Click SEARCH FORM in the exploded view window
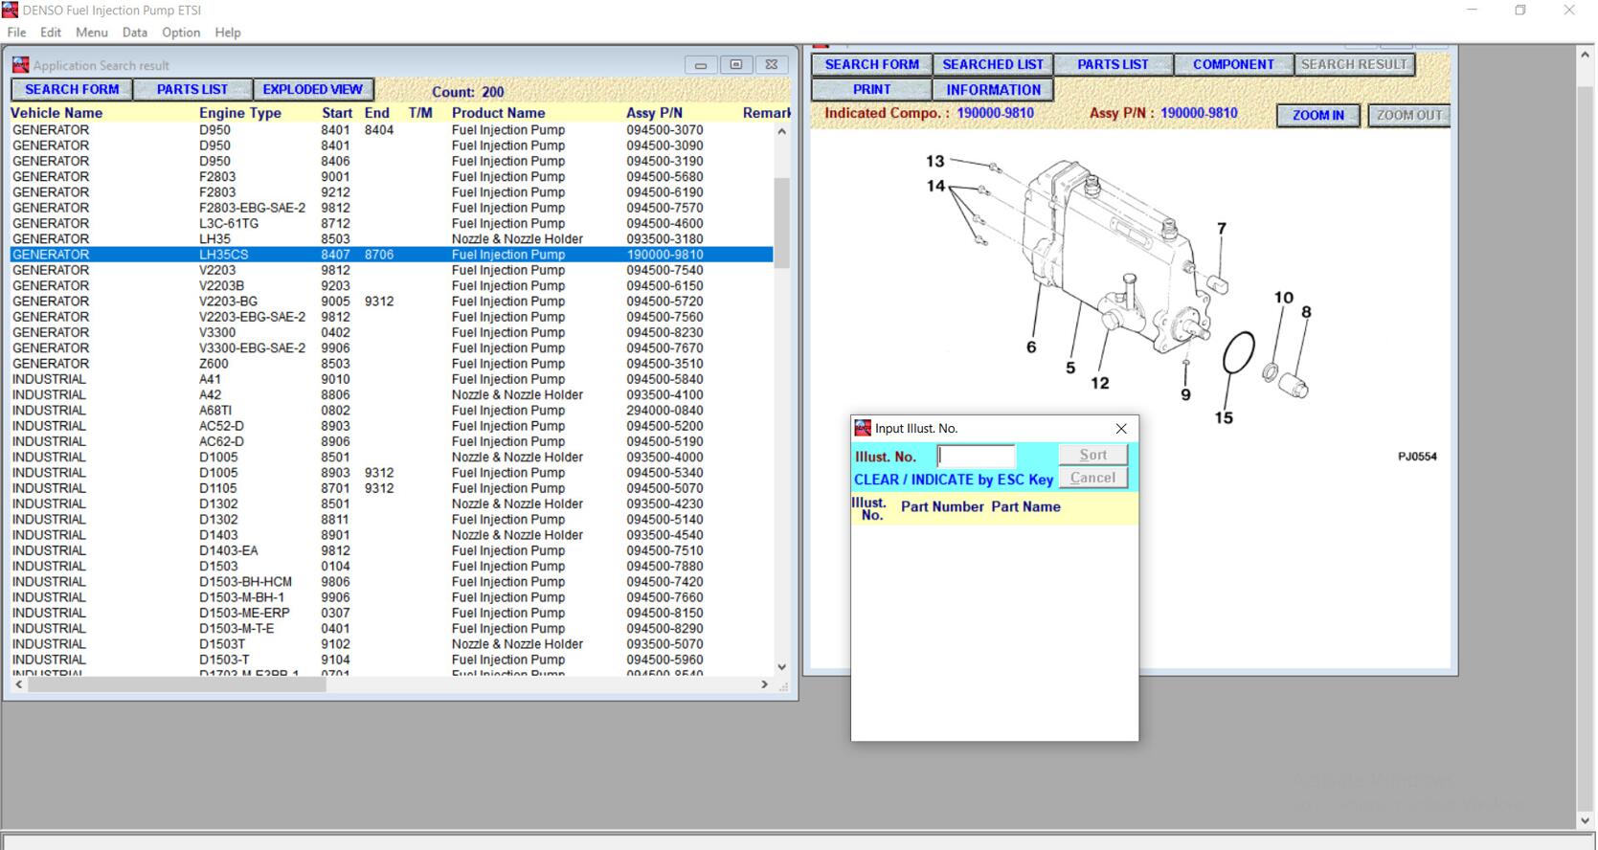 coord(872,64)
